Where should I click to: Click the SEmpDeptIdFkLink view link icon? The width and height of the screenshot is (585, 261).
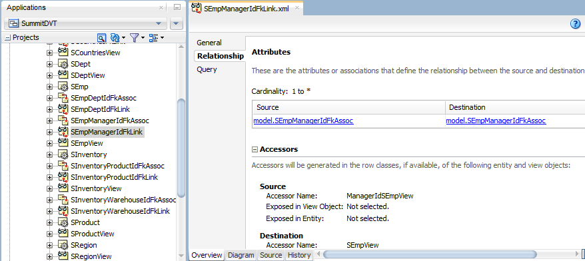[63, 109]
